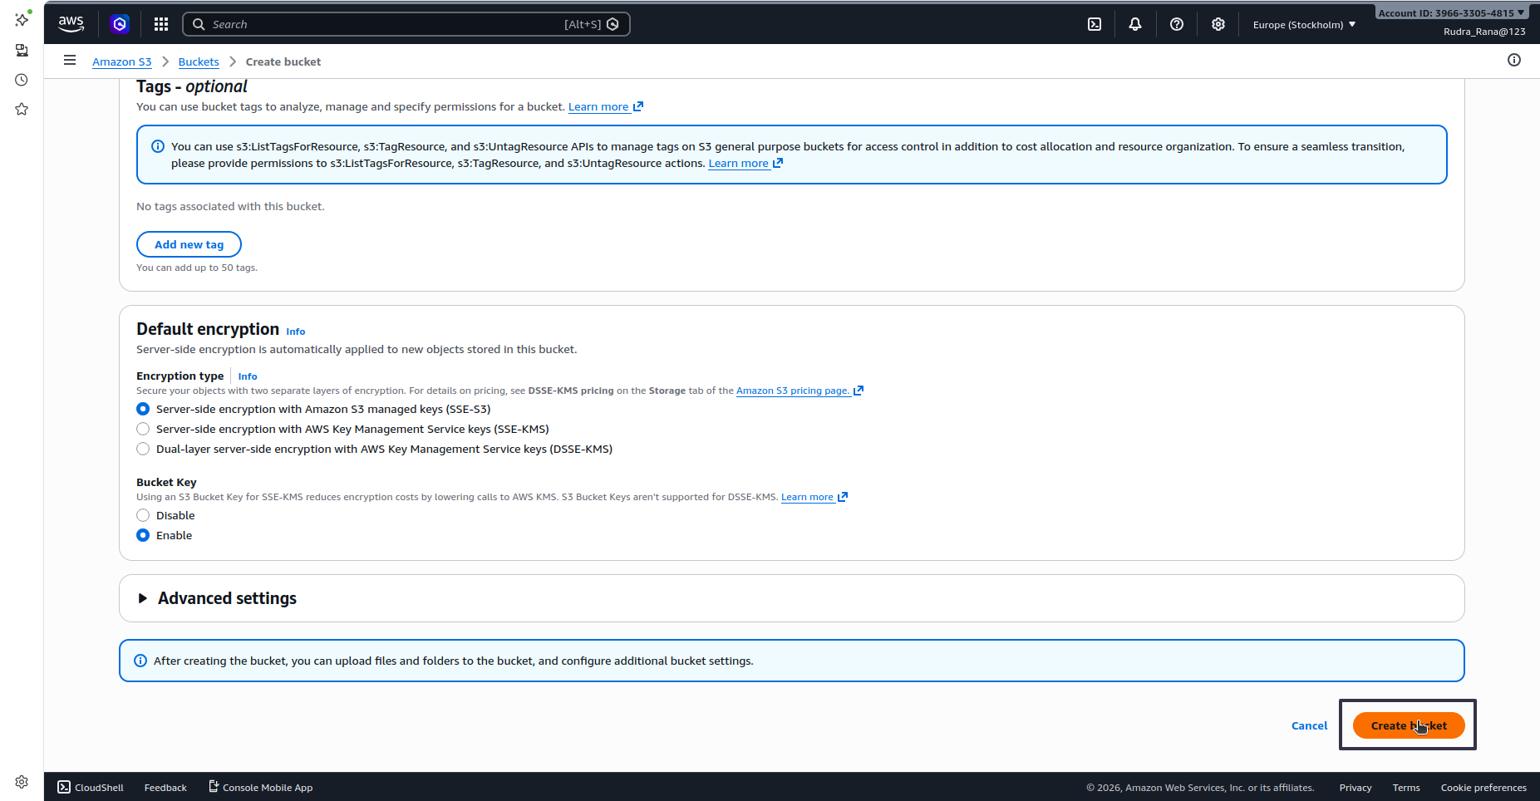Viewport: 1540px width, 801px height.
Task: Open Amazon S3 pricing page link
Action: click(x=800, y=391)
